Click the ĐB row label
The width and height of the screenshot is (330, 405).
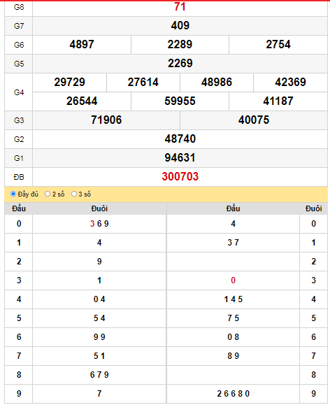[19, 177]
